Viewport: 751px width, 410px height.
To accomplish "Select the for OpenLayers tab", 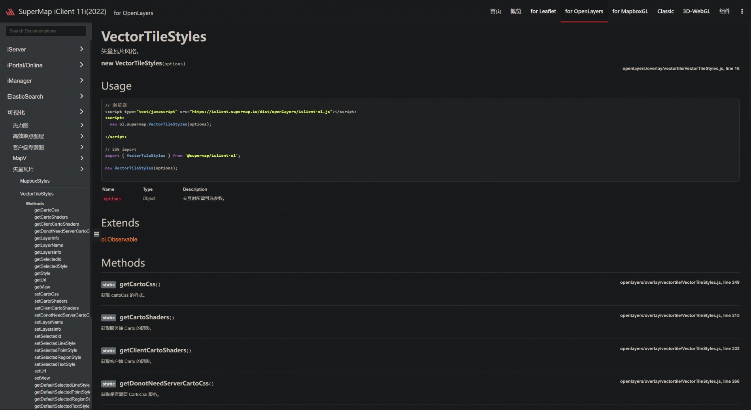I will 584,11.
